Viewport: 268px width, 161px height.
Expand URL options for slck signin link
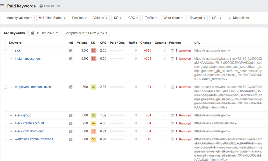pos(229,51)
